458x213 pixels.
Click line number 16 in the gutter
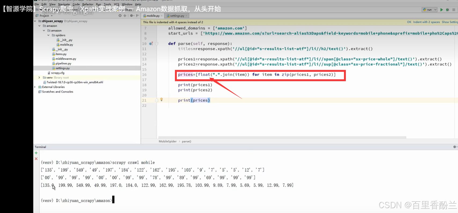(x=144, y=74)
